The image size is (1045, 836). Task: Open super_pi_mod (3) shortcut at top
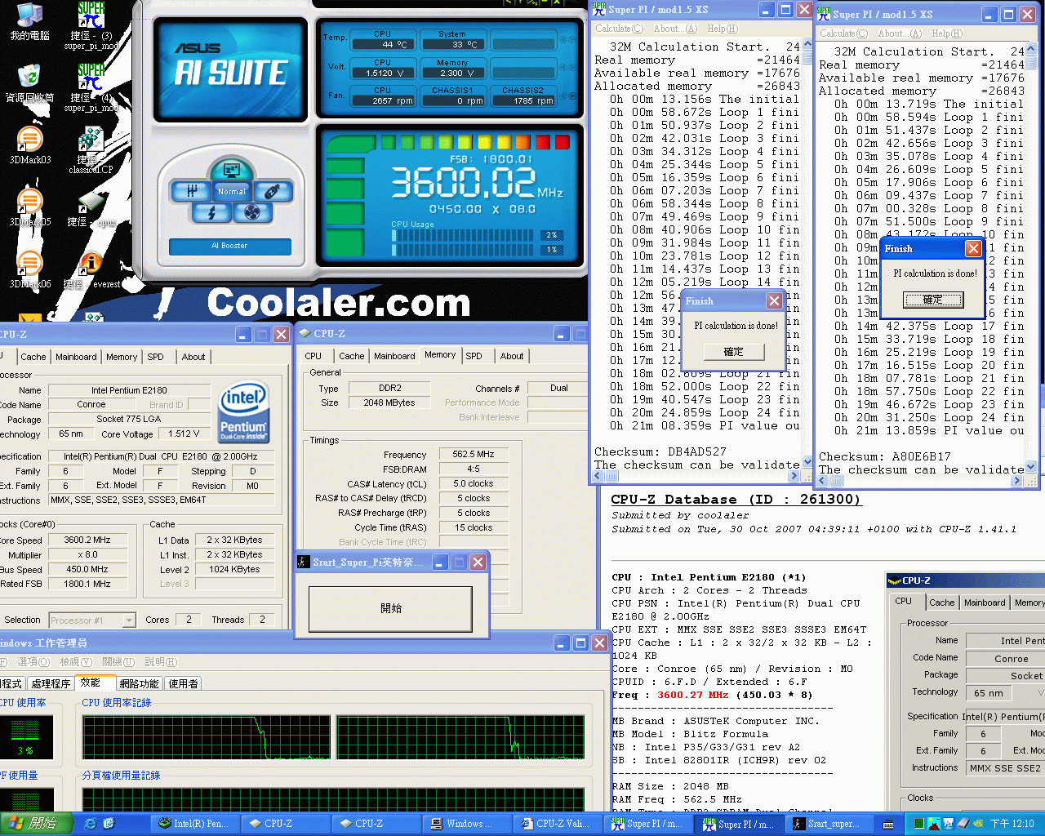click(91, 26)
